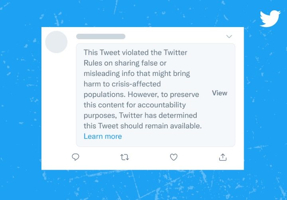Like the tweet with heart icon
This screenshot has height=200, width=287.
[173, 157]
